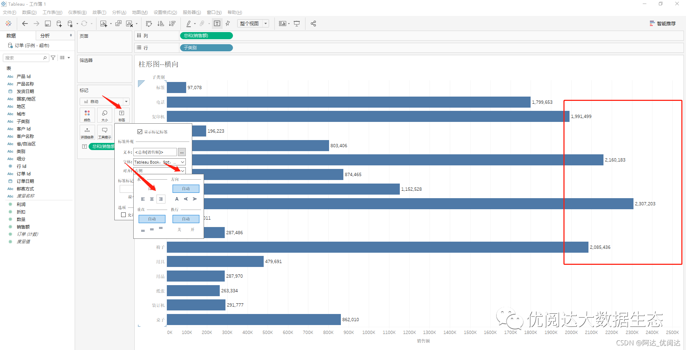Click the redo forward arrow

point(36,24)
